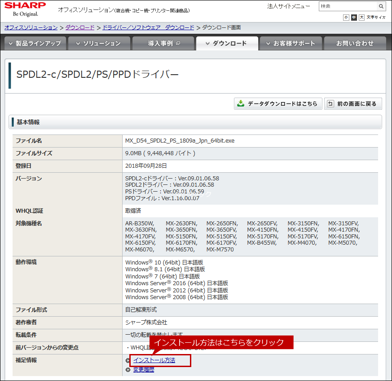Click model name AR-B350W
This screenshot has width=392, height=381.
tap(140, 224)
